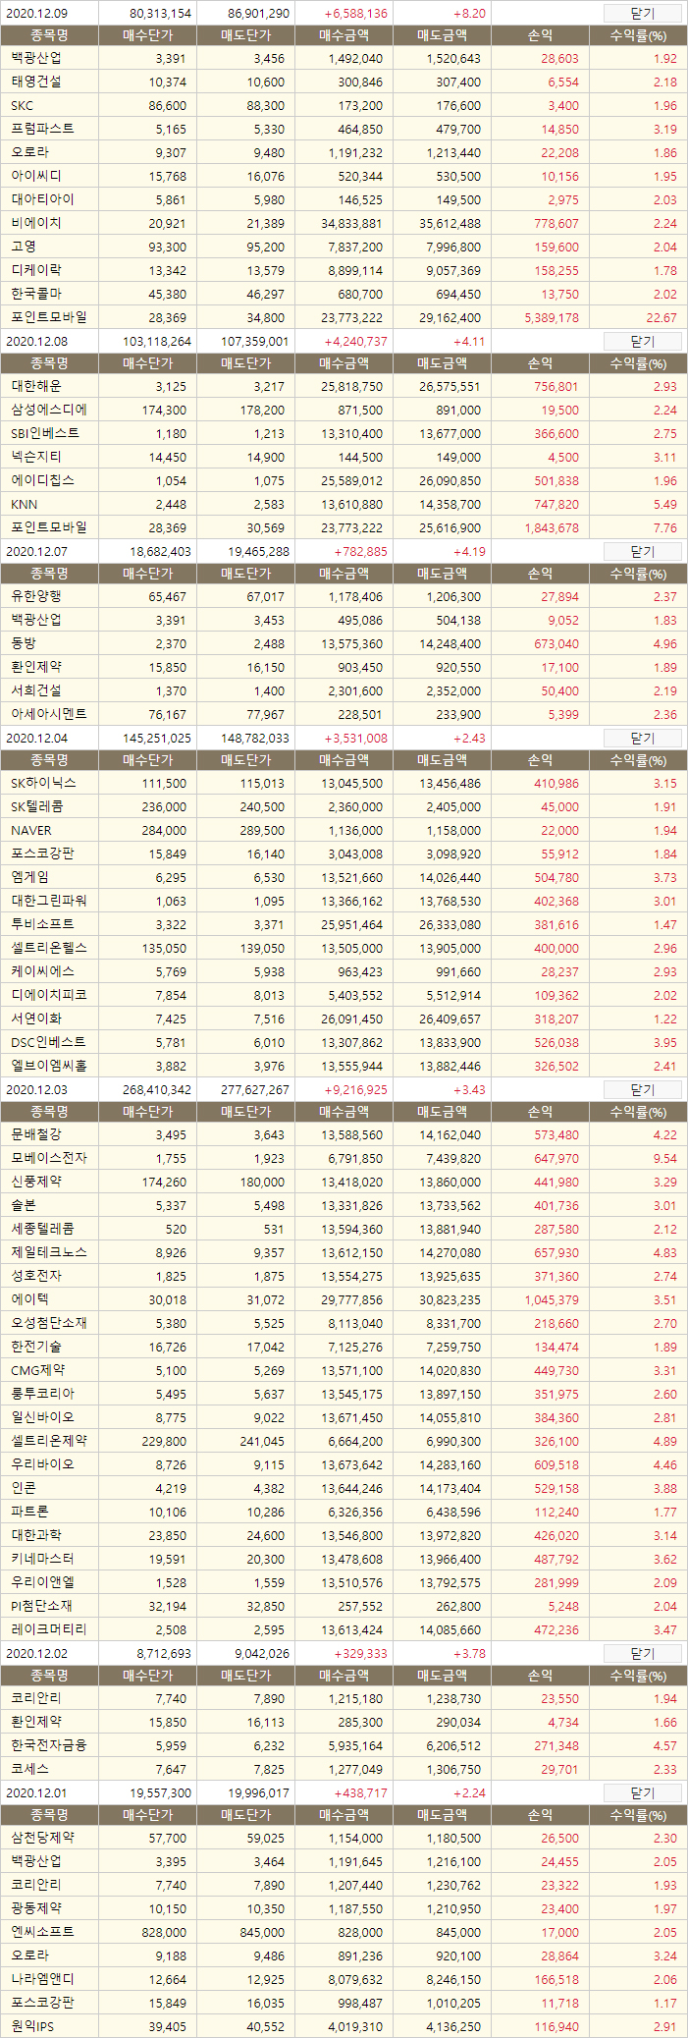Click the 넥슨지티 stock name

[x=35, y=458]
